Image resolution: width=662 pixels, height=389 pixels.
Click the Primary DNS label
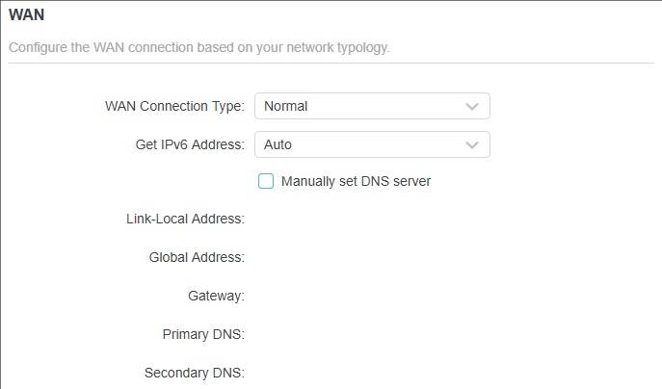click(x=203, y=334)
